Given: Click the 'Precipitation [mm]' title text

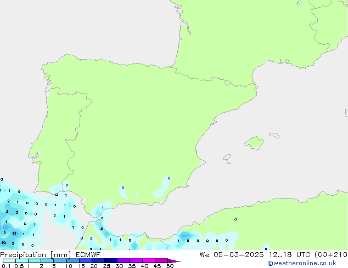Looking at the screenshot, I should tap(36, 255).
